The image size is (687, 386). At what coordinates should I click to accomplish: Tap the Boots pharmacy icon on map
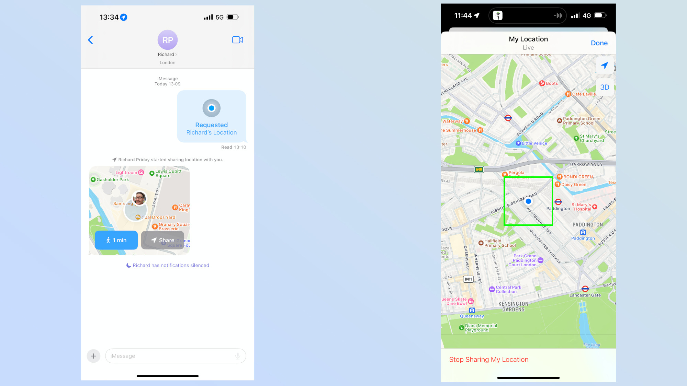(542, 83)
